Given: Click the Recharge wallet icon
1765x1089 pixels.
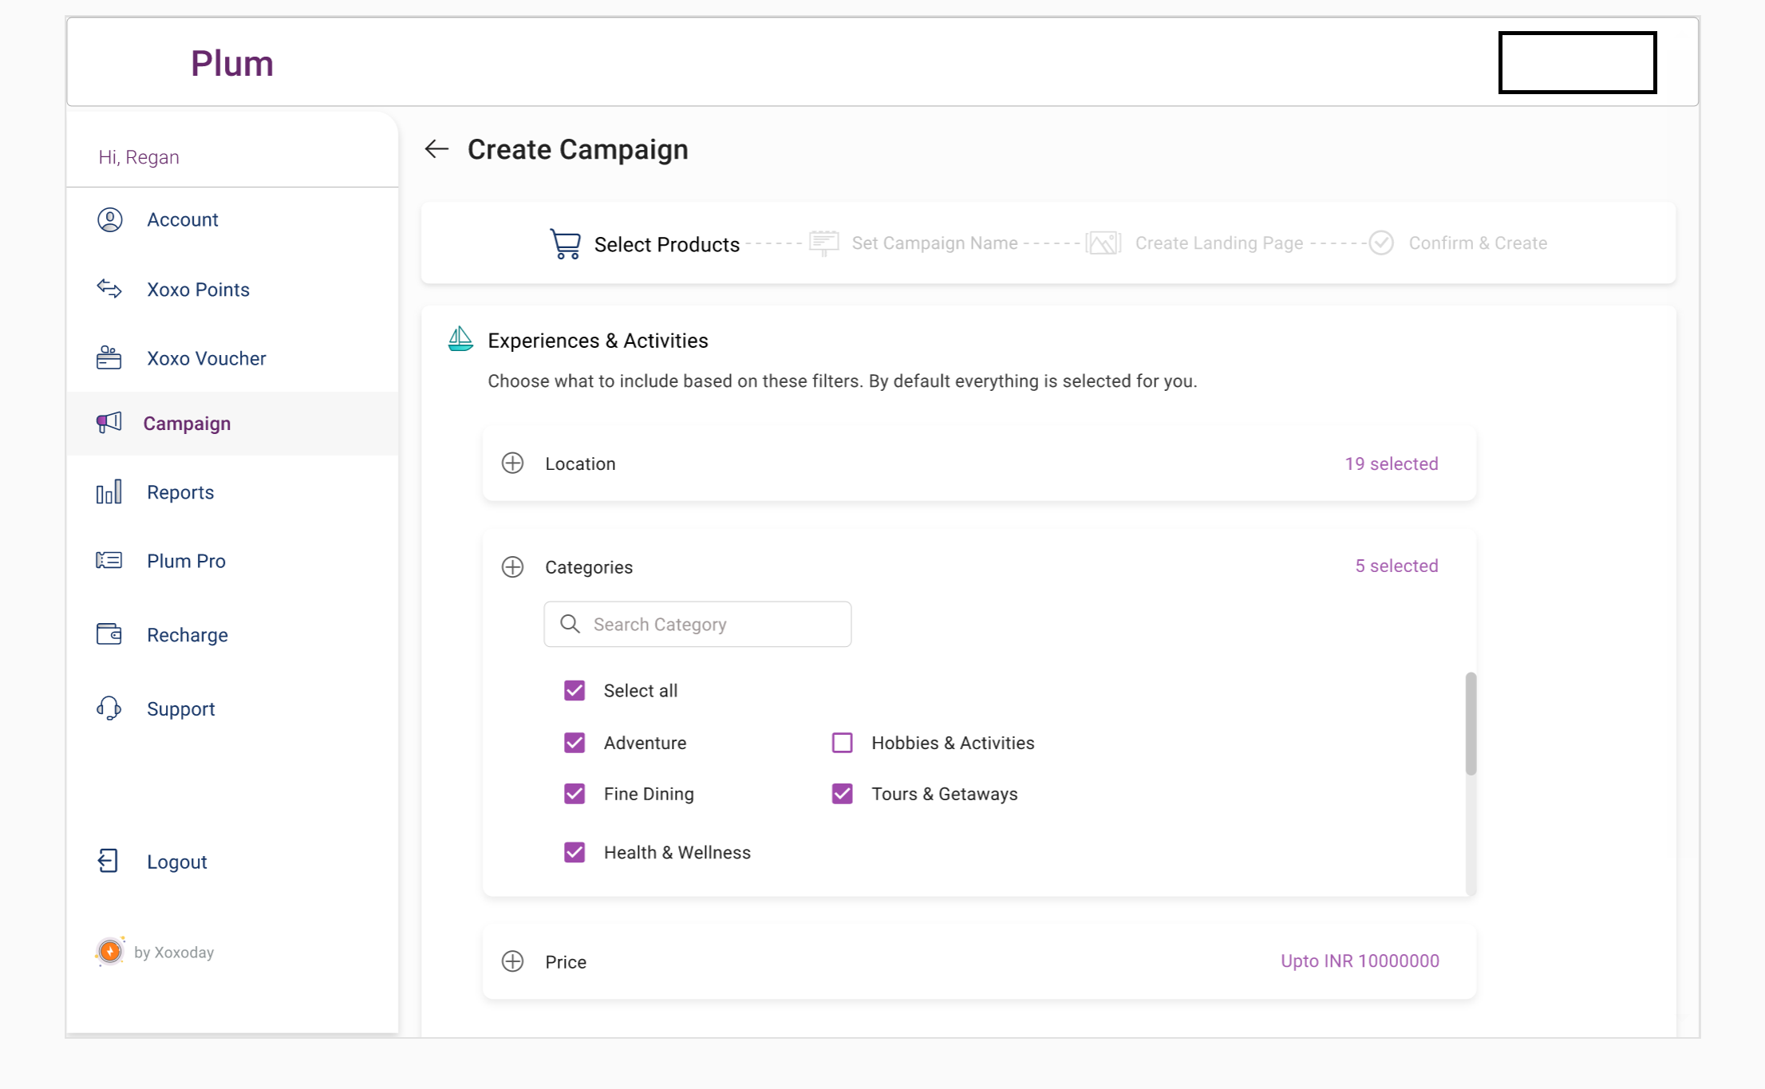Looking at the screenshot, I should point(109,634).
